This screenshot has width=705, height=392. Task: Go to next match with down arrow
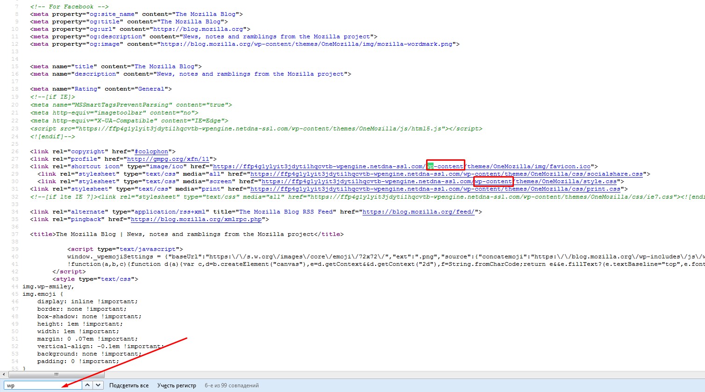coord(98,385)
